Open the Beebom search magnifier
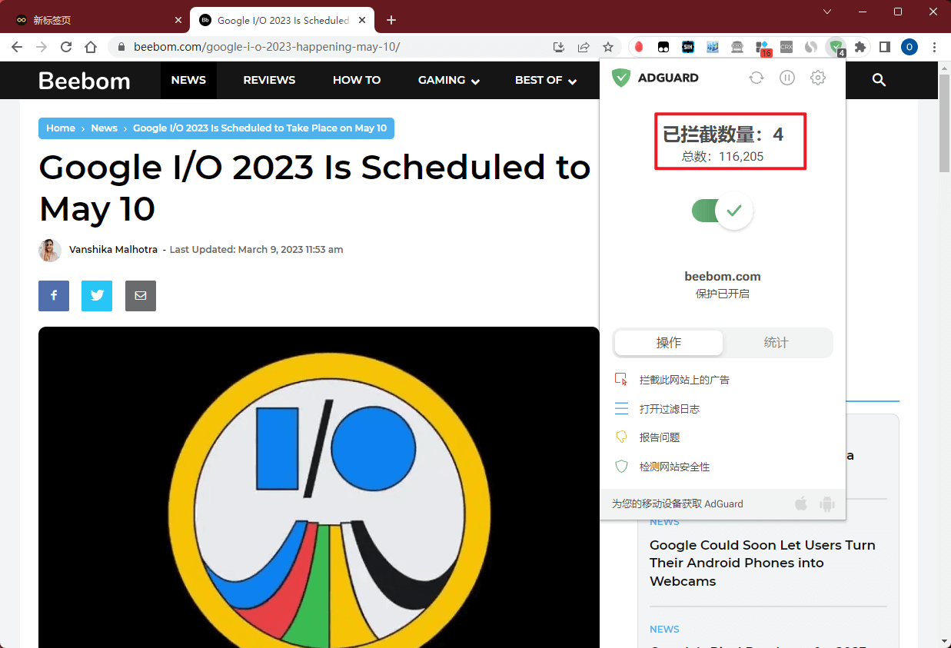 pos(880,80)
